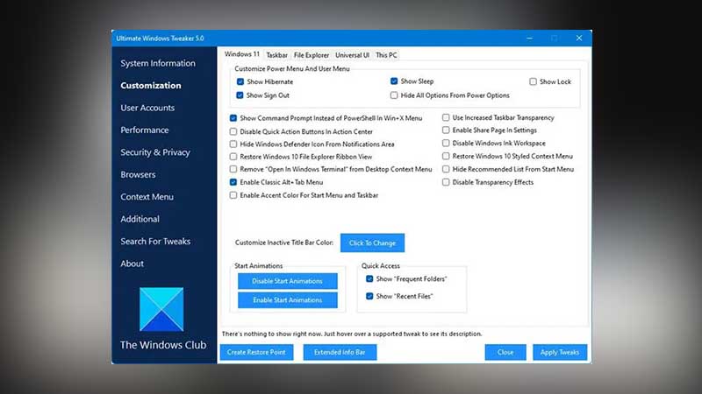The image size is (702, 394).
Task: Check Hide Windows Defender Icon option
Action: (x=233, y=144)
